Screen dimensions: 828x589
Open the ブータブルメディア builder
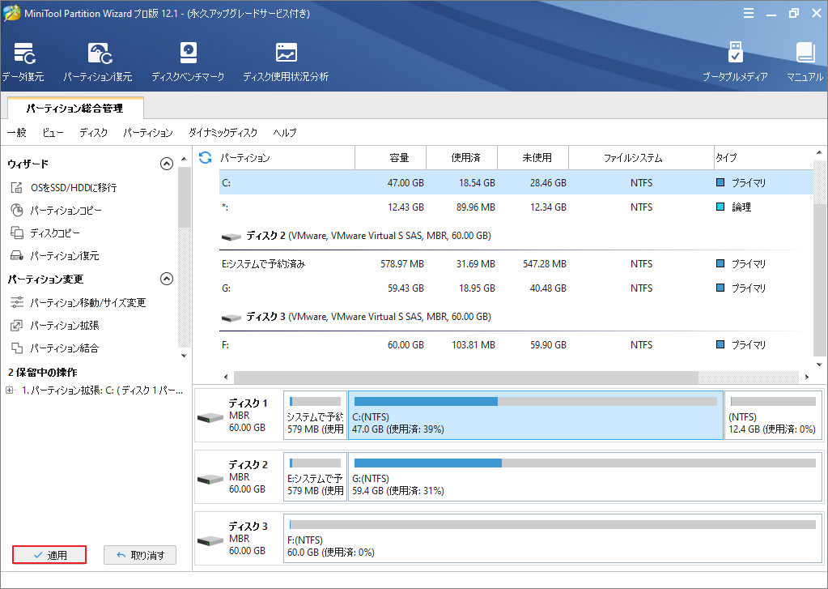735,61
